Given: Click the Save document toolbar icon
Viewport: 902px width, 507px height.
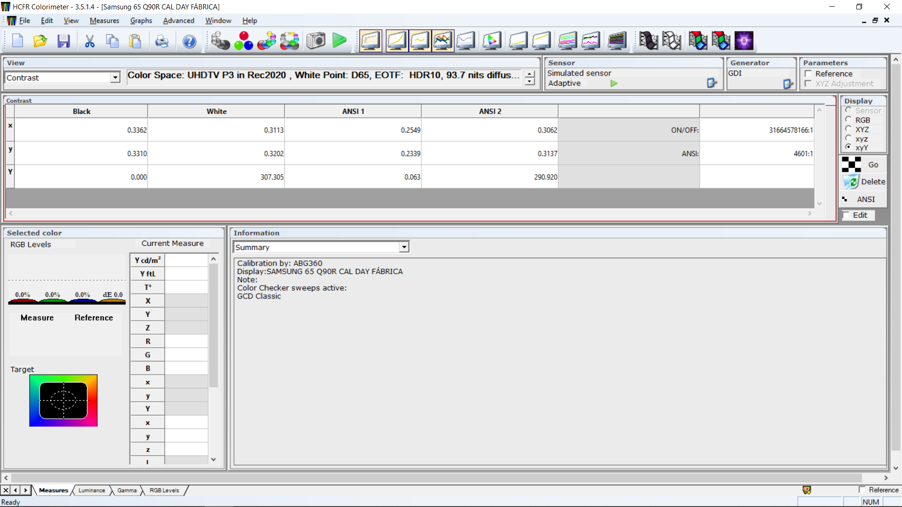Looking at the screenshot, I should click(63, 41).
